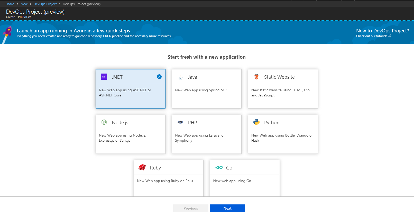Screen dimensions: 414x216
Task: Click 'New Web app using Bottle, Django or' text
Action: [282, 135]
